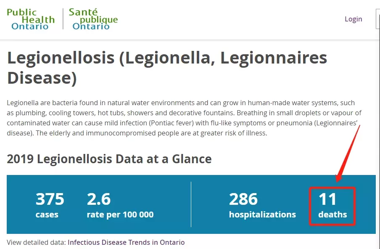Click the 'deaths' label in the red box

332,215
